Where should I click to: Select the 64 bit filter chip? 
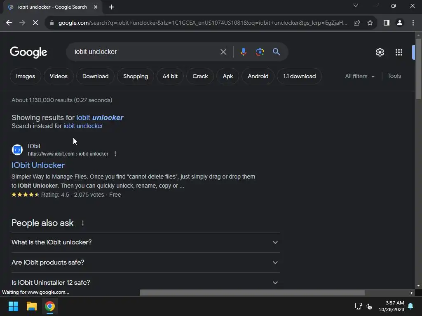coord(170,76)
